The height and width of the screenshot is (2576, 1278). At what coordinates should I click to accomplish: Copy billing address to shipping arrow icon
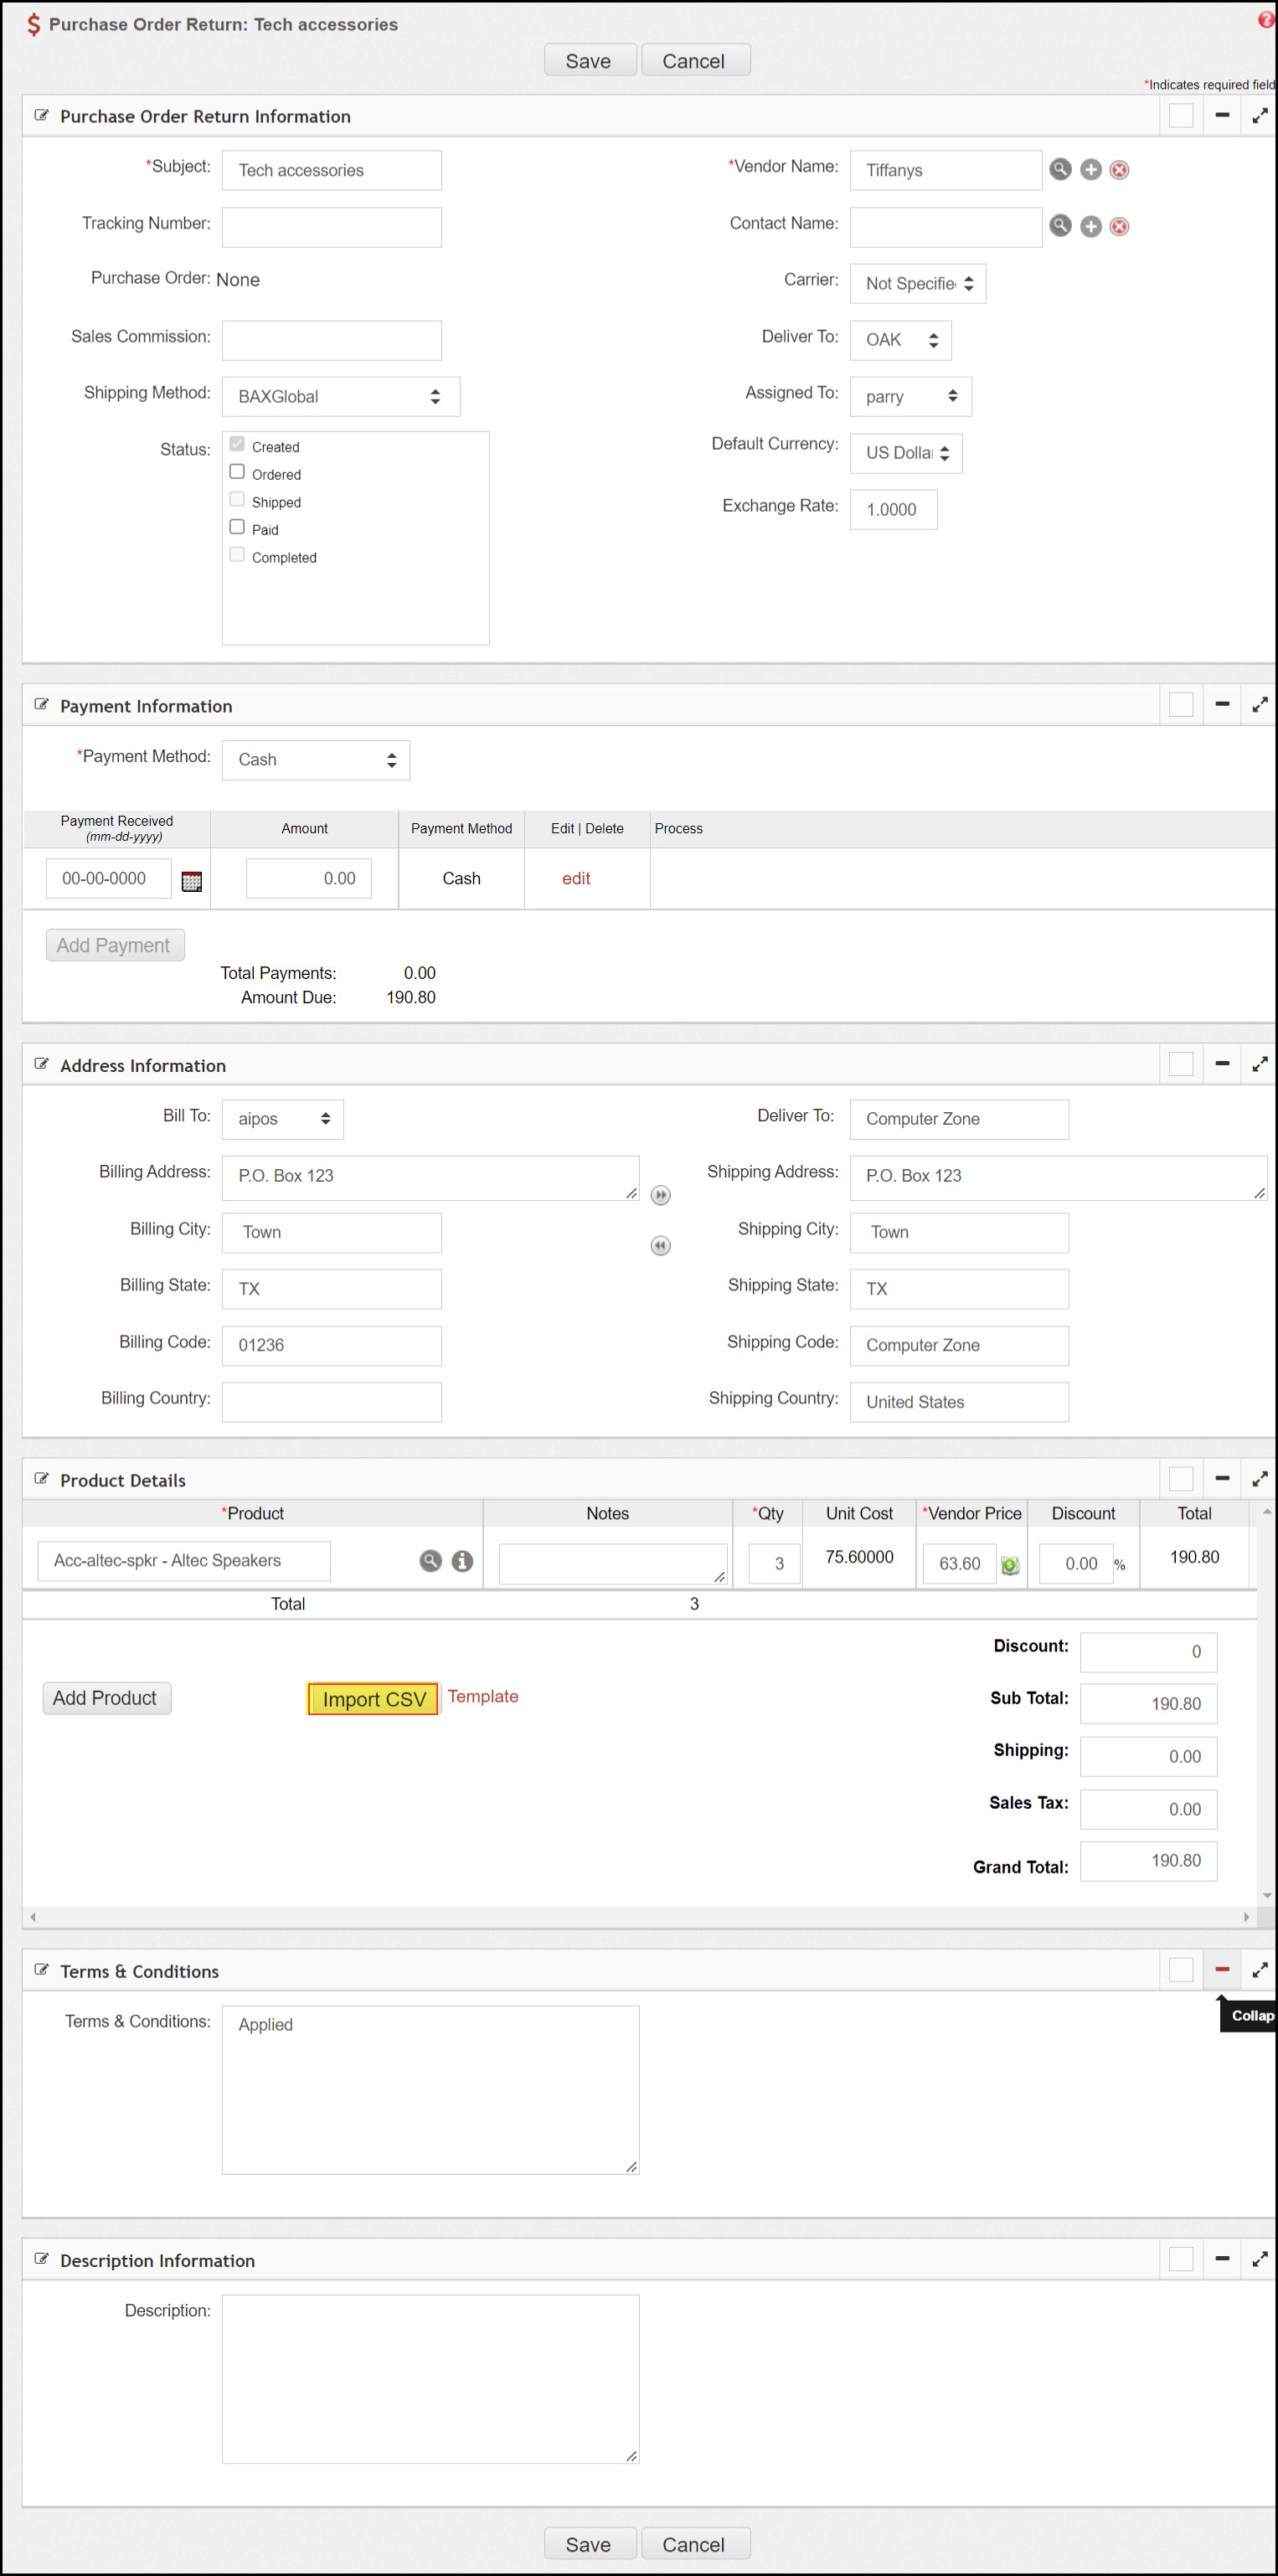[661, 1195]
